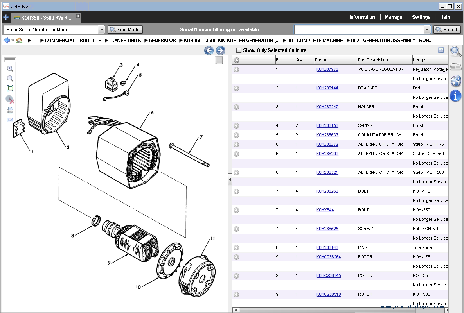This screenshot has height=313, width=464.
Task: Zoom out of the parts diagram
Action: click(x=10, y=79)
